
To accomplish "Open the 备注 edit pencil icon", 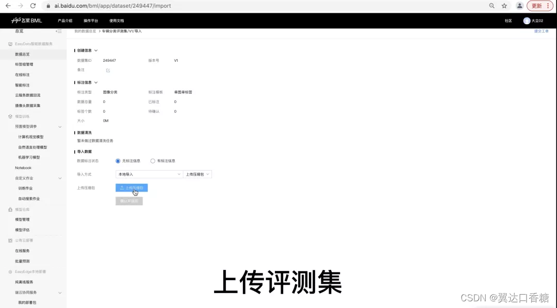I will click(x=107, y=71).
